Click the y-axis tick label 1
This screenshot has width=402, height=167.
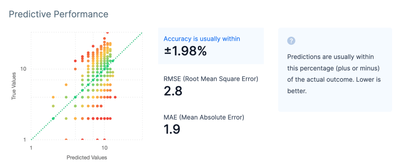[25, 140]
